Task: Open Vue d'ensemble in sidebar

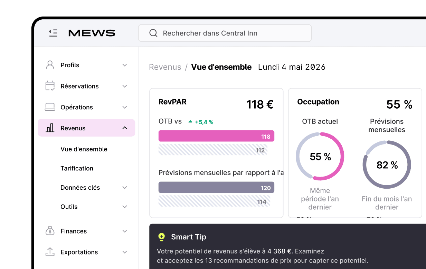Action: [84, 149]
